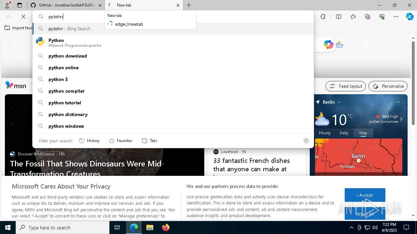
Task: Open Settings and more ellipsis menu
Action: coord(396,17)
